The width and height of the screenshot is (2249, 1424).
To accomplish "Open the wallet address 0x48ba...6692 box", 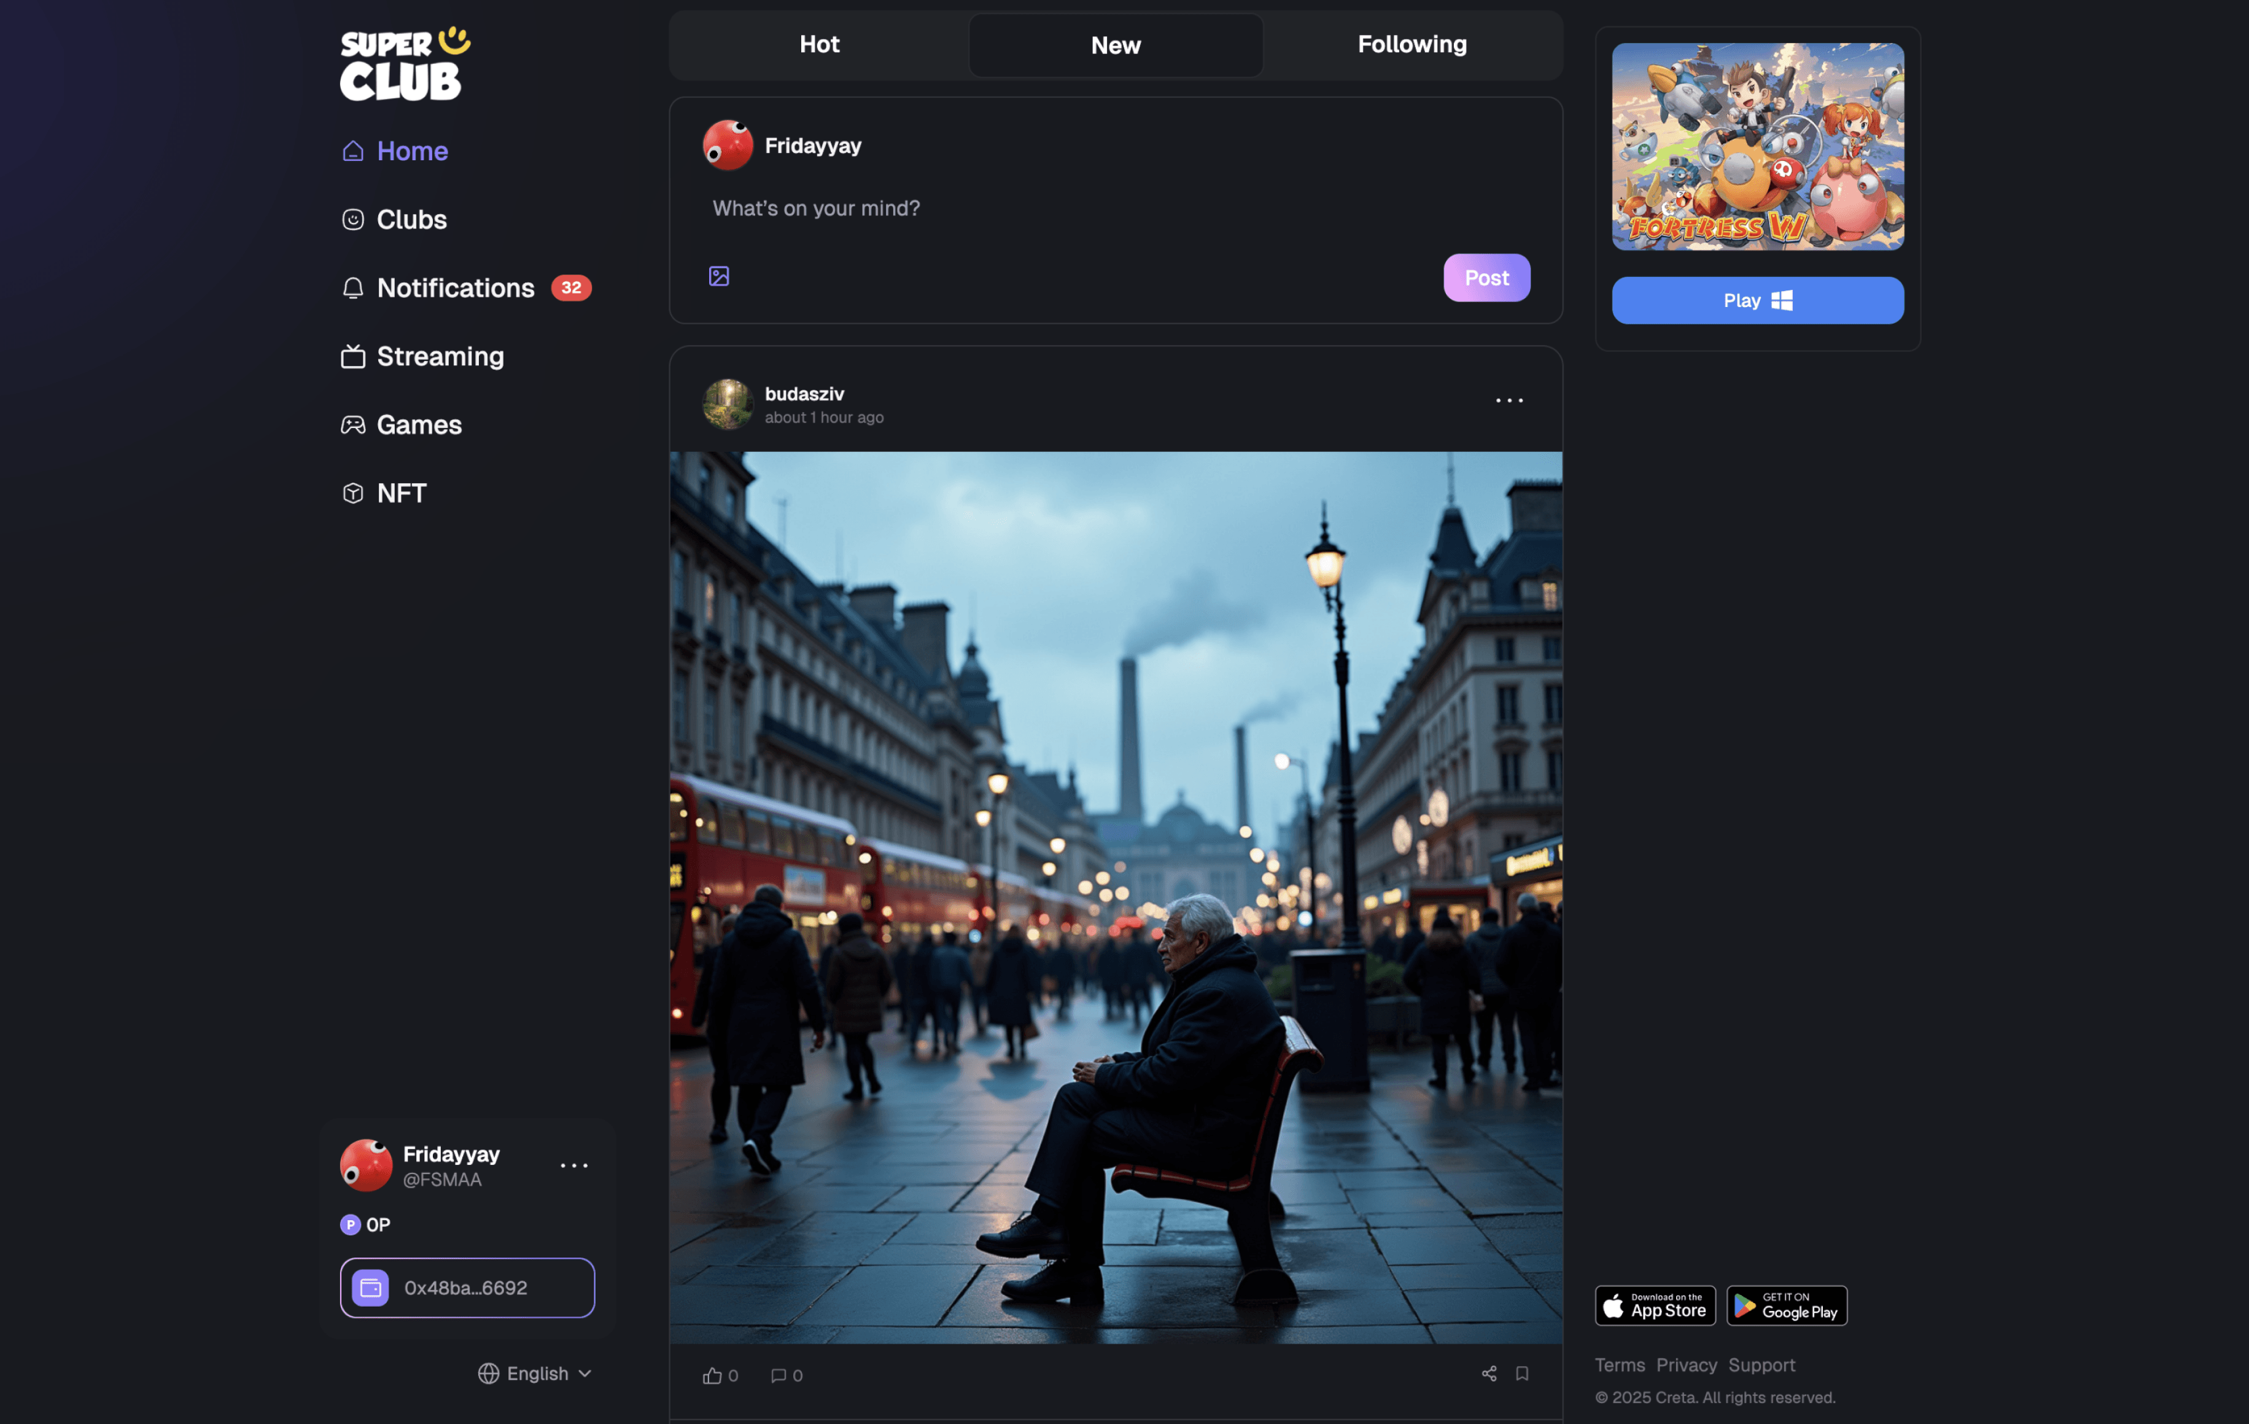I will pos(467,1286).
